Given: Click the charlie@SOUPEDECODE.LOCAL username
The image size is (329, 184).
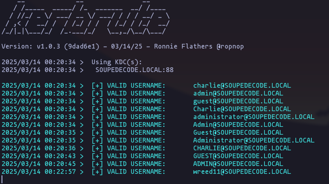Looking at the screenshot, I should point(242,85).
